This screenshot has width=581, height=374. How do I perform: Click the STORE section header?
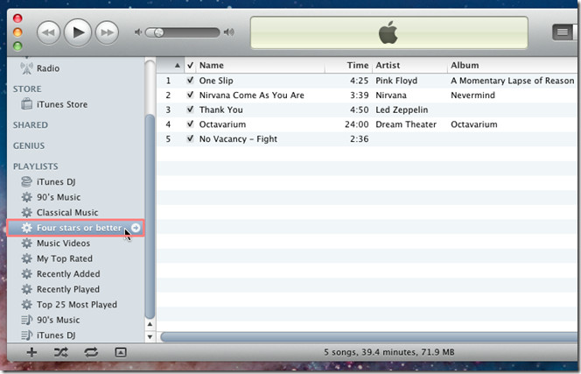coord(27,89)
